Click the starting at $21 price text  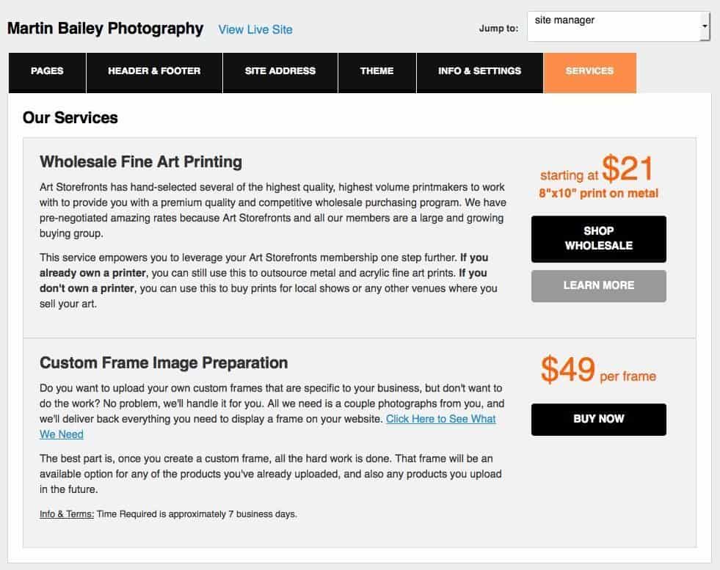(x=596, y=170)
